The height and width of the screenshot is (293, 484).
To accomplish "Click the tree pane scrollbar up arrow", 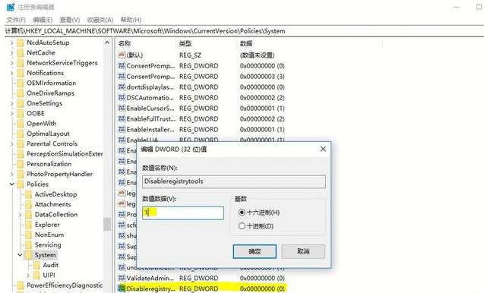I will [x=107, y=43].
